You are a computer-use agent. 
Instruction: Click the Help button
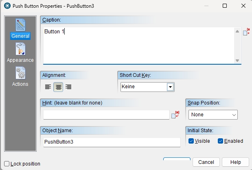(x=235, y=162)
